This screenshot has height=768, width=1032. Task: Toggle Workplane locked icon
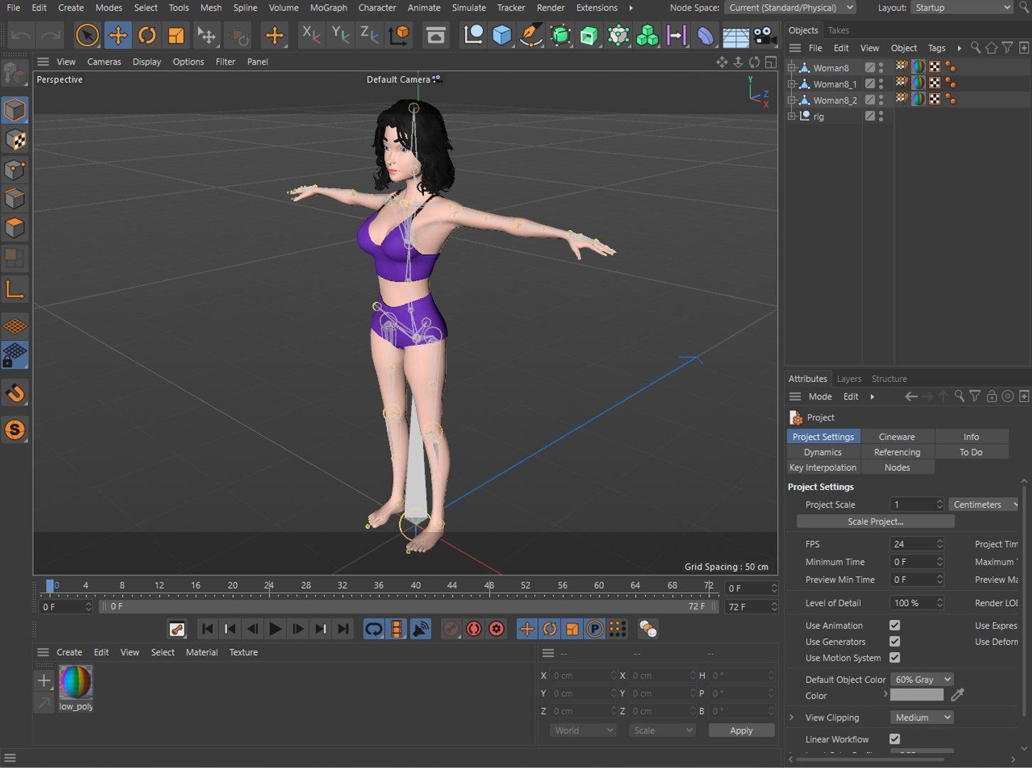coord(15,355)
